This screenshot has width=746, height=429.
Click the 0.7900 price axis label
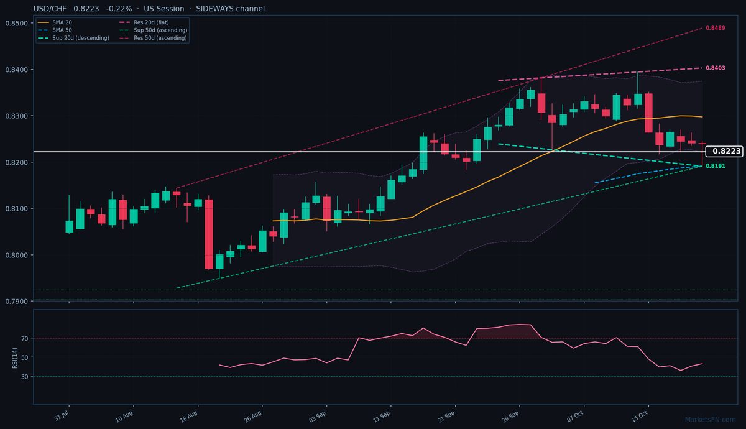pos(16,302)
